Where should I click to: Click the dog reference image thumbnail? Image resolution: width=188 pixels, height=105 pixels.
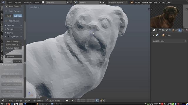pyautogui.click(x=167, y=16)
